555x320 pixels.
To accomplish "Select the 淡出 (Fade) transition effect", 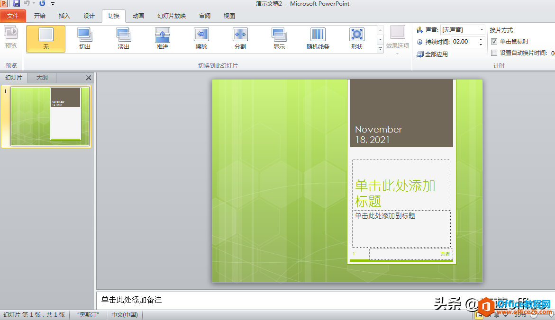I will click(123, 38).
